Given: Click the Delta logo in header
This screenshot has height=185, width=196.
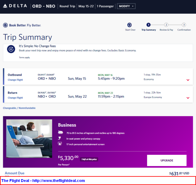Looking at the screenshot, I should pyautogui.click(x=15, y=6).
